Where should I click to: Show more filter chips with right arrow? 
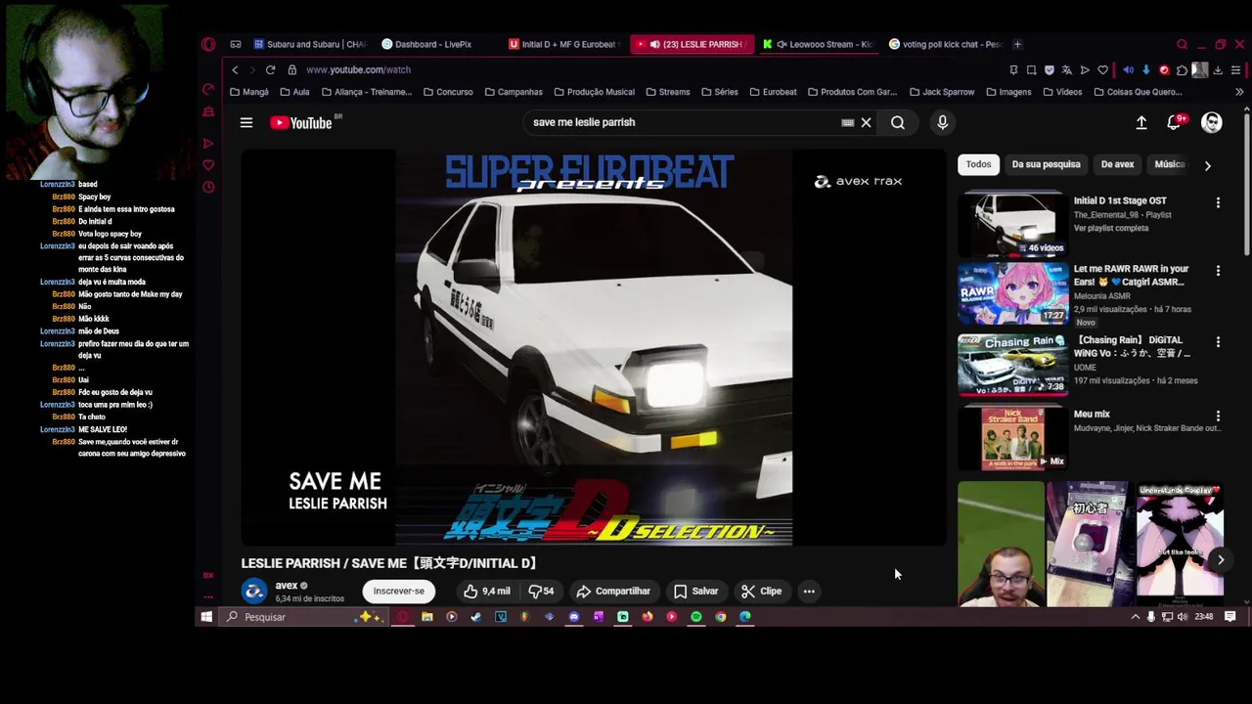click(1207, 165)
